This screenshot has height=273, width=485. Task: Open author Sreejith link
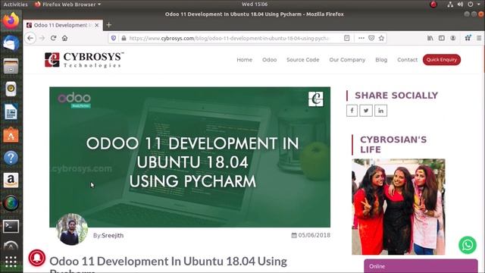[x=113, y=236]
